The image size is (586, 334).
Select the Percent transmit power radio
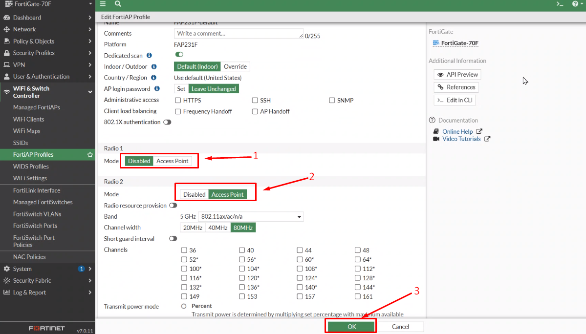pos(183,306)
